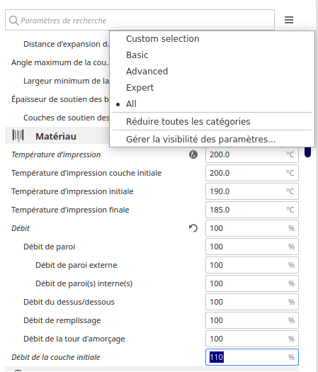
Task: Reset the Débit value with the revert arrow
Action: (x=193, y=228)
